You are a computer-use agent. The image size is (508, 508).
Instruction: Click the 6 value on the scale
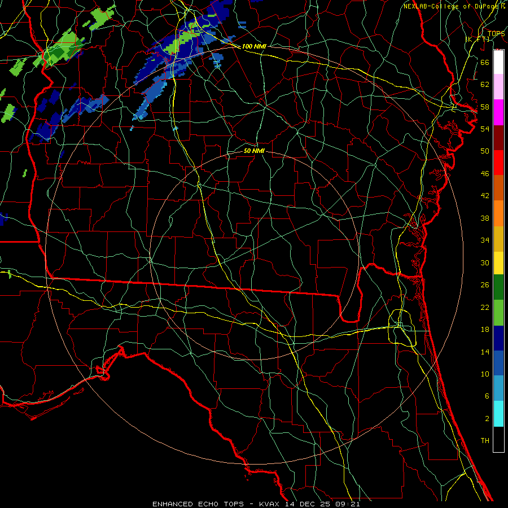[x=487, y=396]
